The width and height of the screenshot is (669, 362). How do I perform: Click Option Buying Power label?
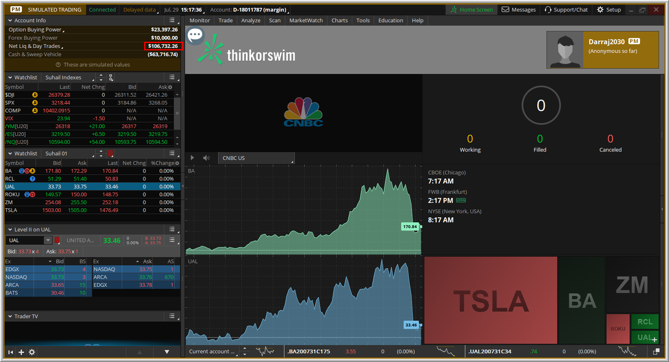pyautogui.click(x=35, y=30)
